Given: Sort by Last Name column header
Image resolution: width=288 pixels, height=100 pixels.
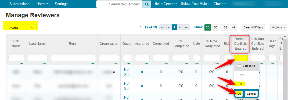Looking at the screenshot, I should (37, 44).
